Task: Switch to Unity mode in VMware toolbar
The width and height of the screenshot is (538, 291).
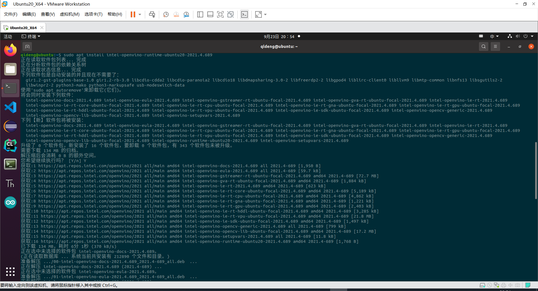Action: tap(230, 14)
